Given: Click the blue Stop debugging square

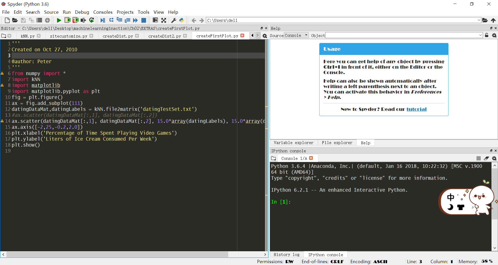Looking at the screenshot, I should click(x=144, y=20).
